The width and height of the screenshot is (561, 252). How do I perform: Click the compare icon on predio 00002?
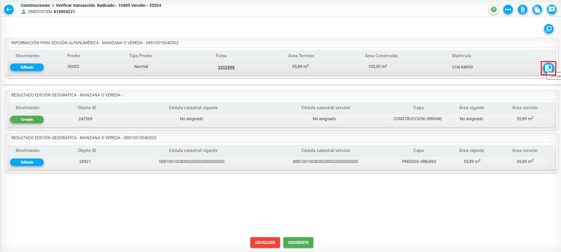tap(548, 68)
